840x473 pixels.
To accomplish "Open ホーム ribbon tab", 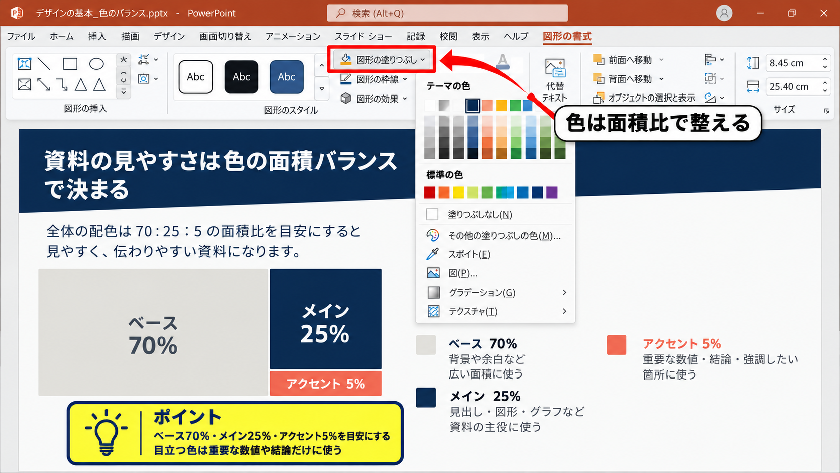I will click(x=61, y=36).
